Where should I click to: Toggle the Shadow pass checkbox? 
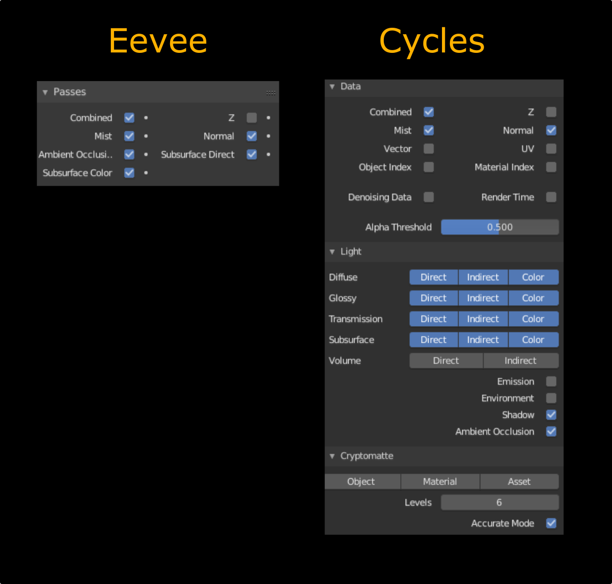(551, 415)
